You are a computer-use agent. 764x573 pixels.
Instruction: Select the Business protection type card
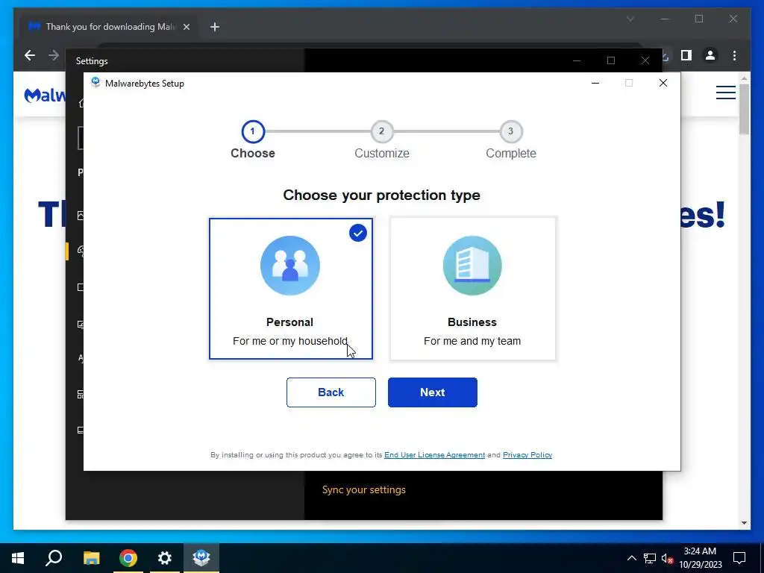(472, 289)
